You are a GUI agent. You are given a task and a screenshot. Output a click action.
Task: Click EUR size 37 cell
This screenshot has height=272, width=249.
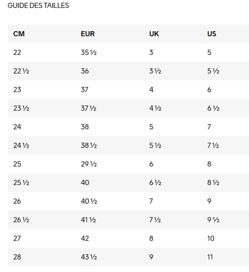pyautogui.click(x=85, y=89)
